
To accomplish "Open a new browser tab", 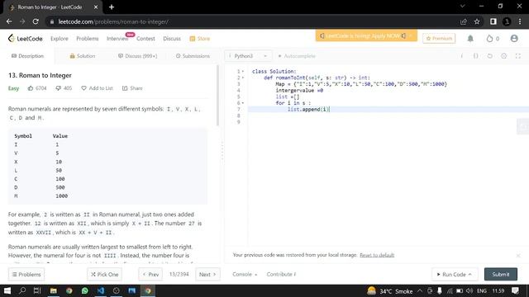I will (112, 7).
